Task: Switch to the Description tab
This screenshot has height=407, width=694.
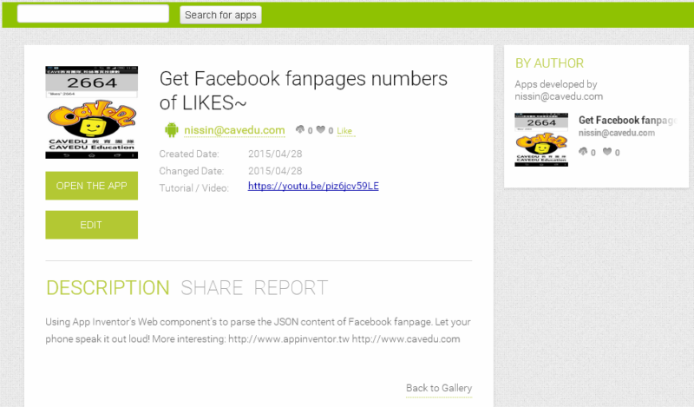Action: click(108, 288)
